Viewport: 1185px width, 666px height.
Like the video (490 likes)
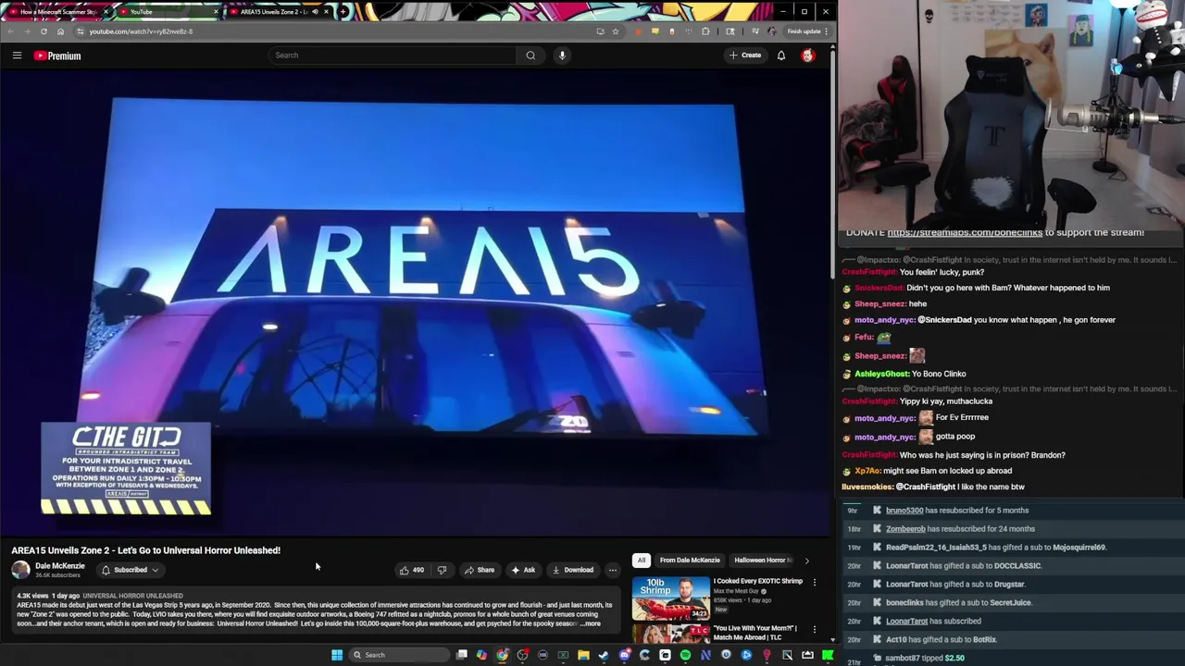pos(411,570)
